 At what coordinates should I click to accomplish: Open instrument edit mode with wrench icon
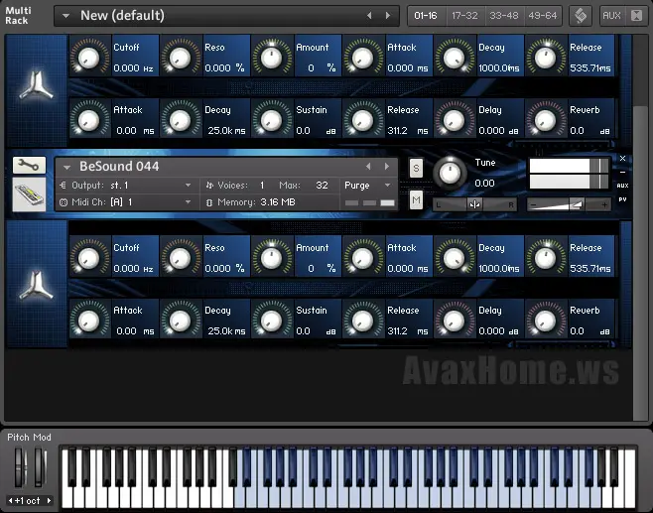29,166
